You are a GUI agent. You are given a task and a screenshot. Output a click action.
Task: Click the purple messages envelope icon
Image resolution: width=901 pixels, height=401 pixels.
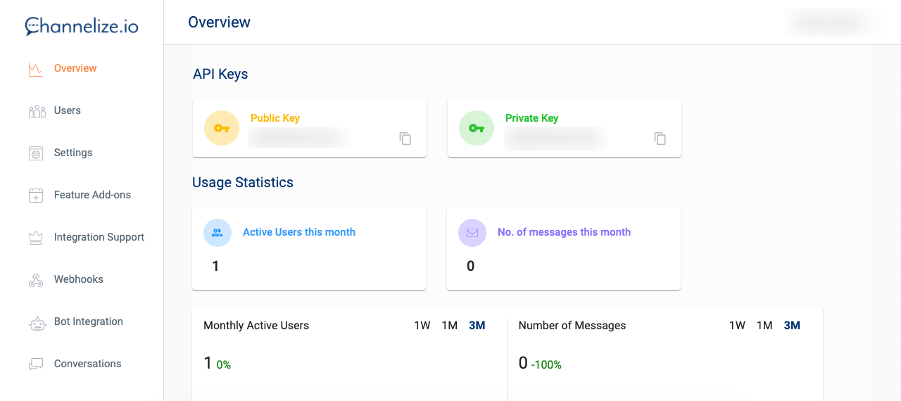pos(472,233)
